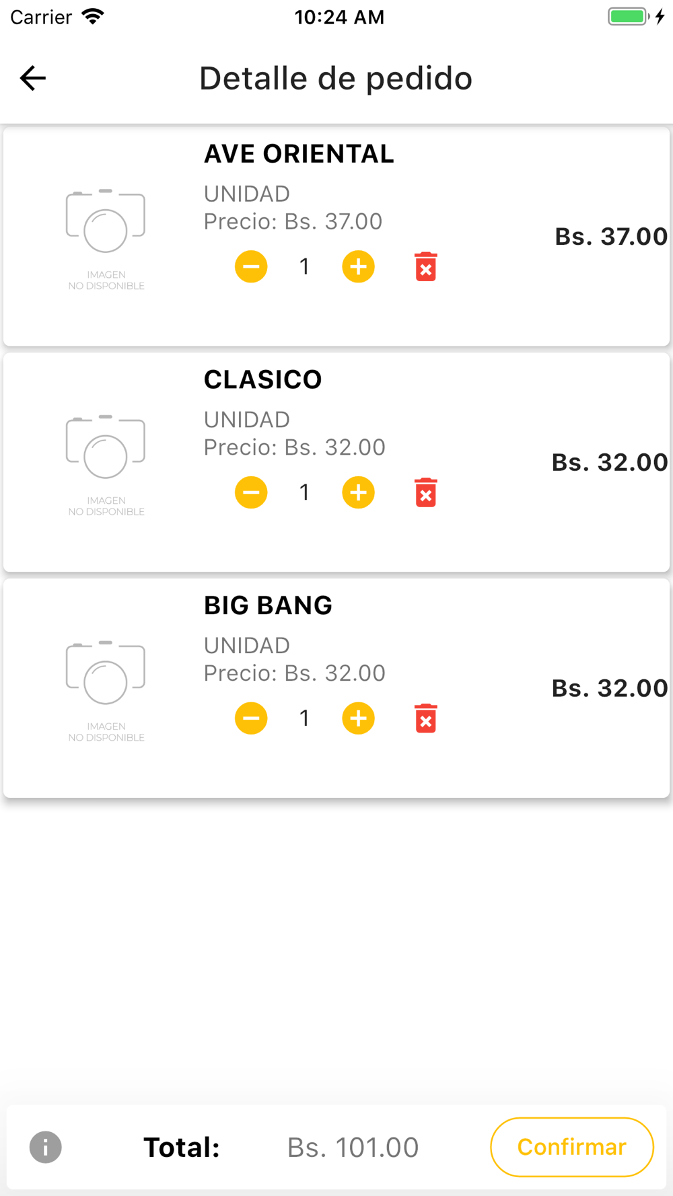
Task: Select the BIG BANG product title
Action: [x=268, y=605]
